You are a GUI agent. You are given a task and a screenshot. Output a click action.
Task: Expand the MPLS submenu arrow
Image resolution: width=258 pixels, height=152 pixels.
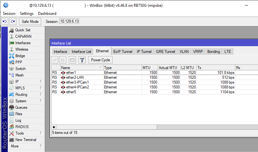41,88
